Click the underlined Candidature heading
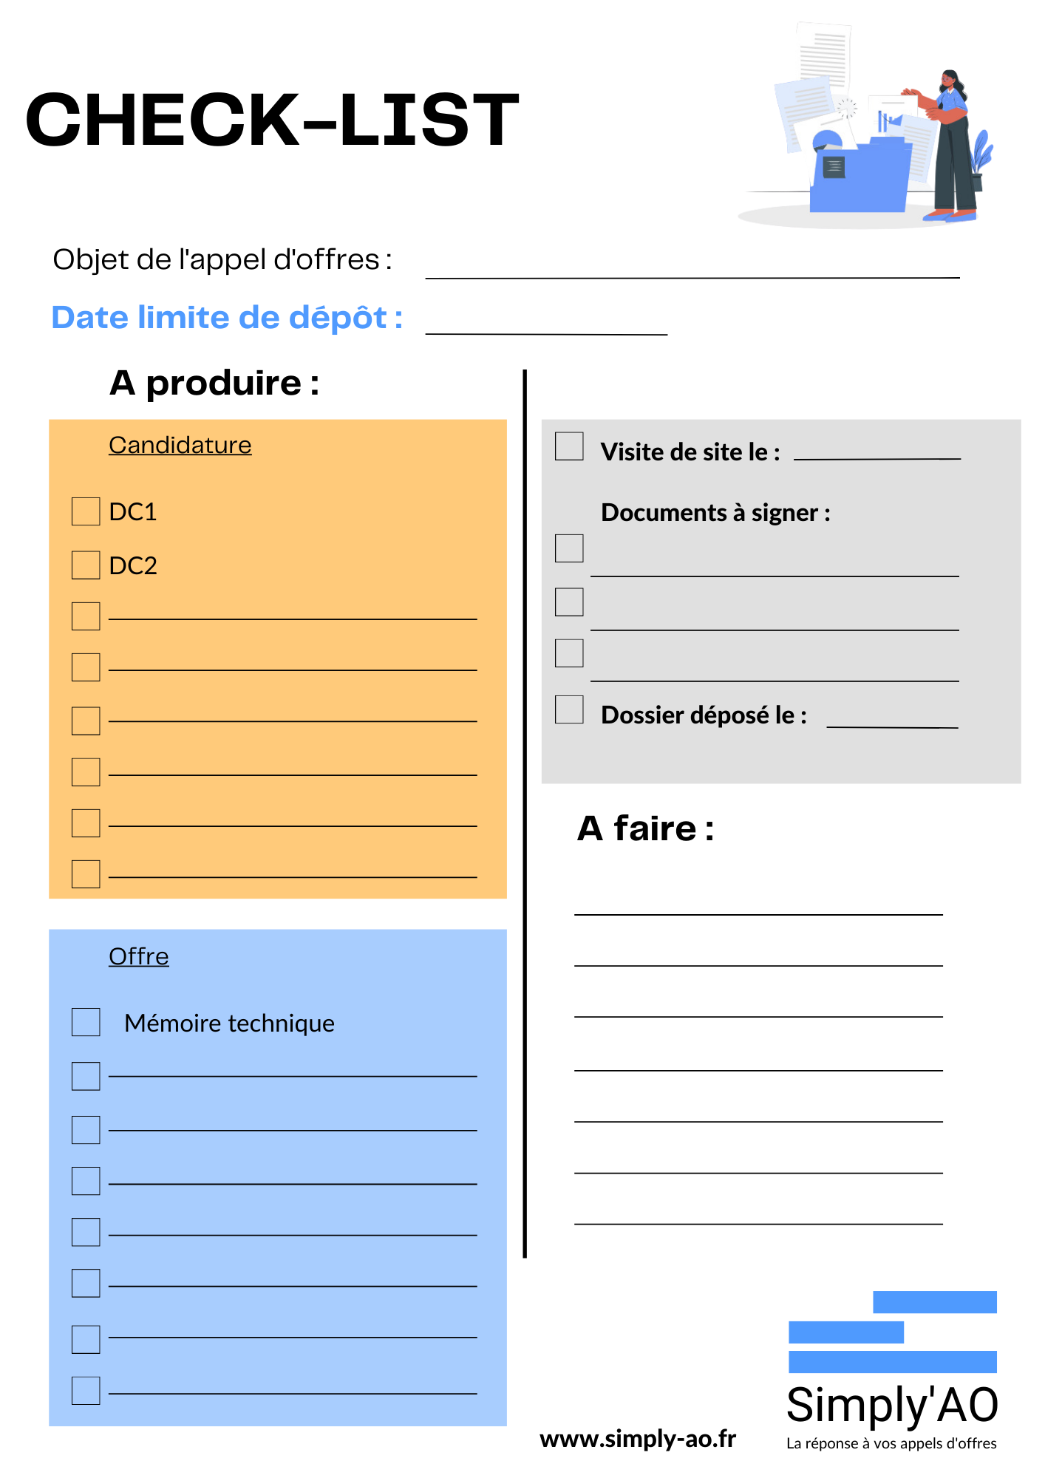The width and height of the screenshot is (1045, 1478). point(180,445)
